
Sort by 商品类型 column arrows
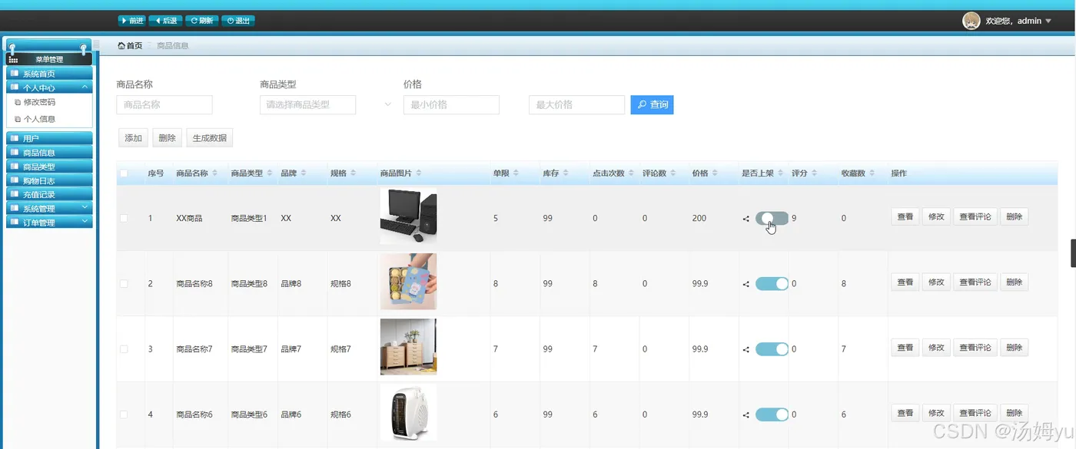tap(271, 173)
